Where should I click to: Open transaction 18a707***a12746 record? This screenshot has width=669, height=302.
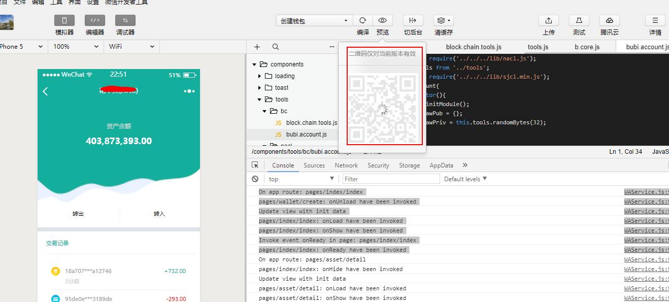(119, 275)
